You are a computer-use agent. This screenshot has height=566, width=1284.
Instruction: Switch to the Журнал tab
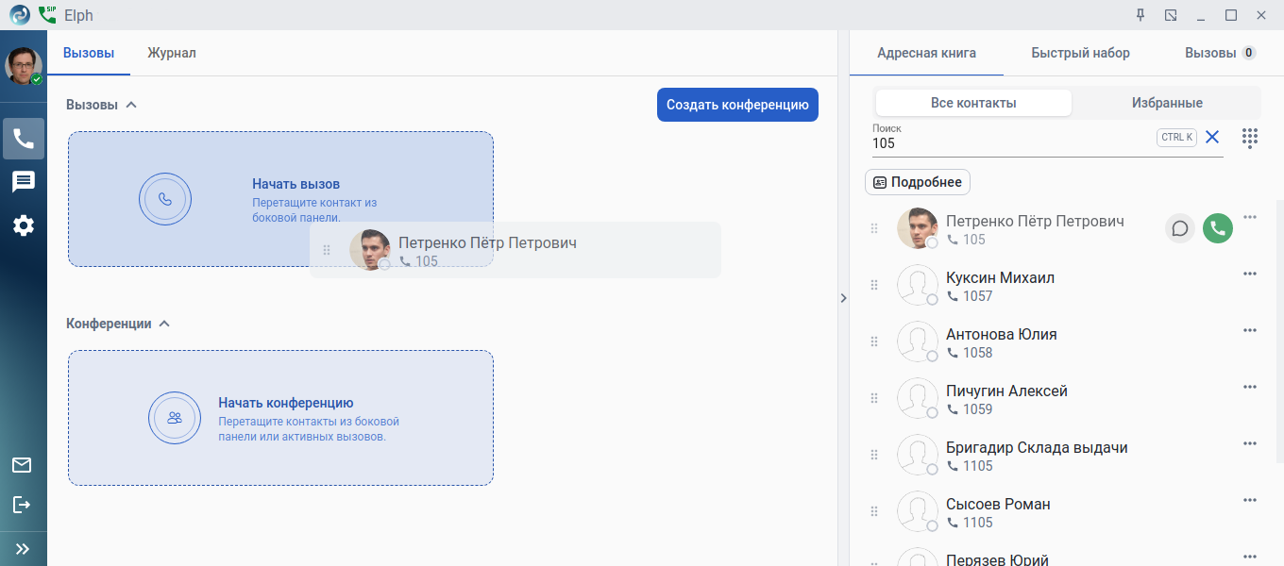click(172, 53)
